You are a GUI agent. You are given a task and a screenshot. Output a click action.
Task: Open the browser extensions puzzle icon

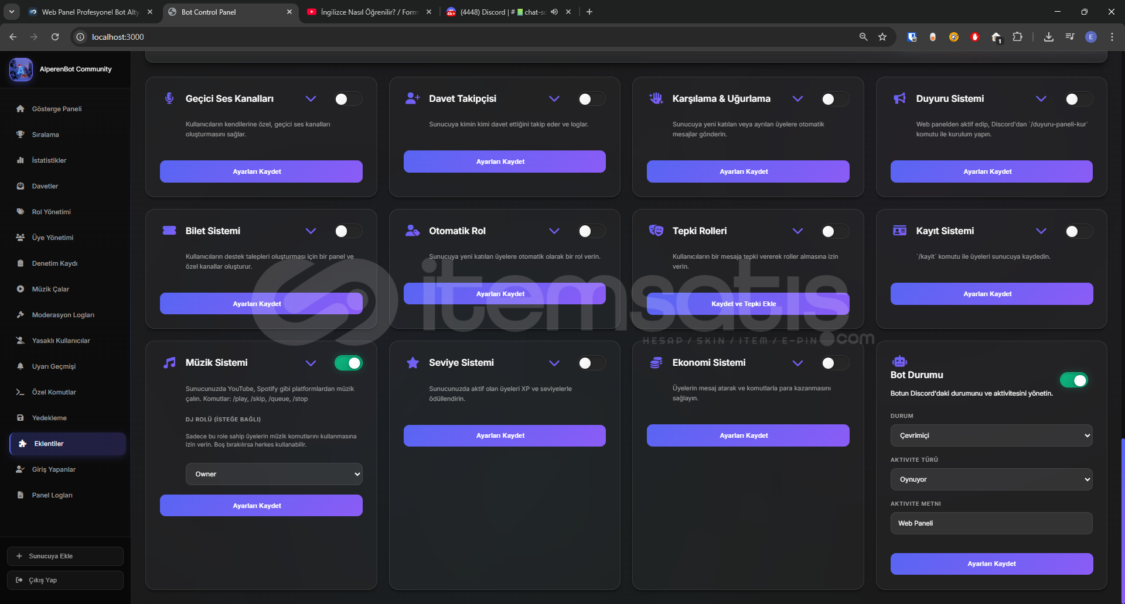tap(1017, 37)
